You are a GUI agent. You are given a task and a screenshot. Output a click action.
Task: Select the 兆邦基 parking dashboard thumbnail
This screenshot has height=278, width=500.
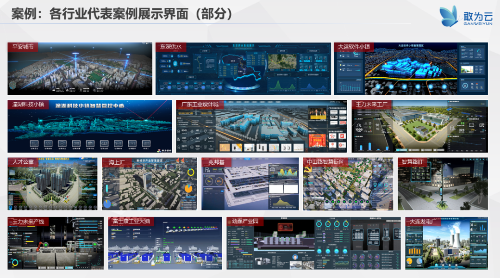[250, 184]
